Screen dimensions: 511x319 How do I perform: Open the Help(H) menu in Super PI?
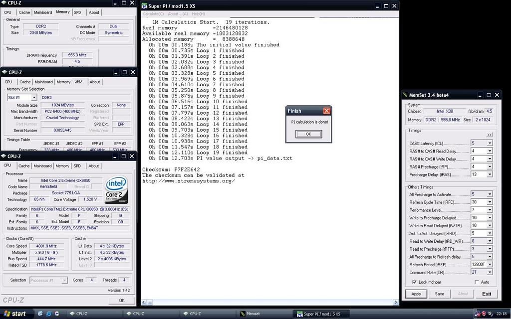(198, 14)
